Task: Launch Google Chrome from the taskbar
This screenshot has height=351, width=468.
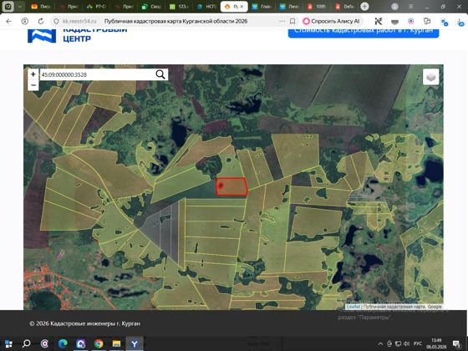Action: click(99, 343)
